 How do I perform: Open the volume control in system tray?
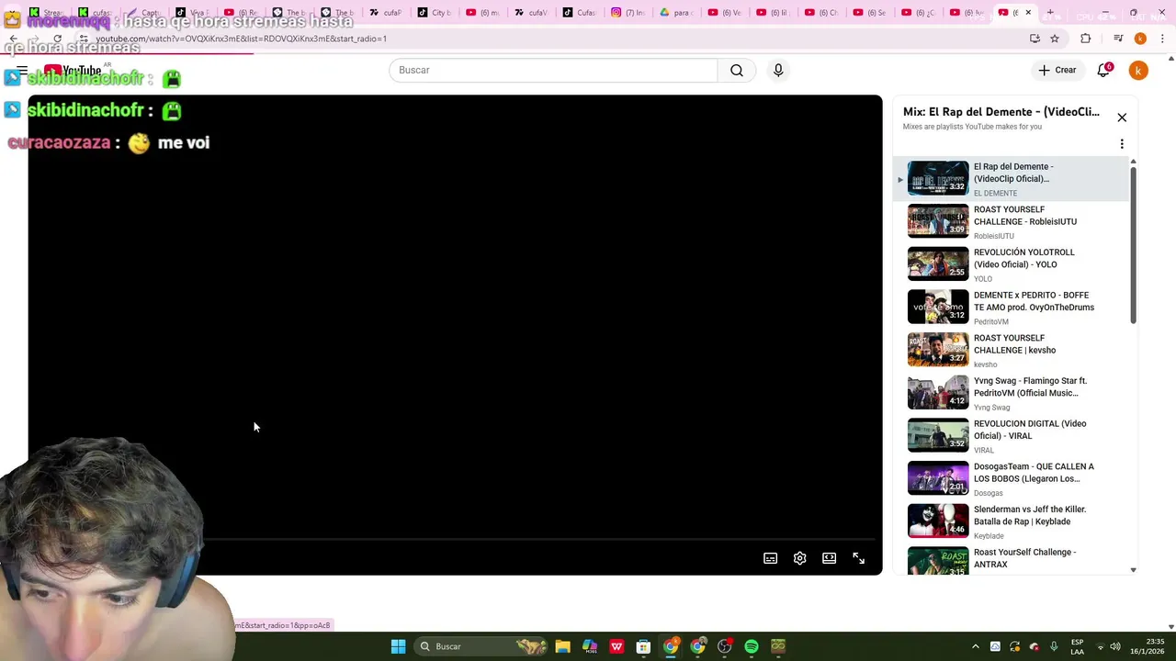coord(1115,646)
